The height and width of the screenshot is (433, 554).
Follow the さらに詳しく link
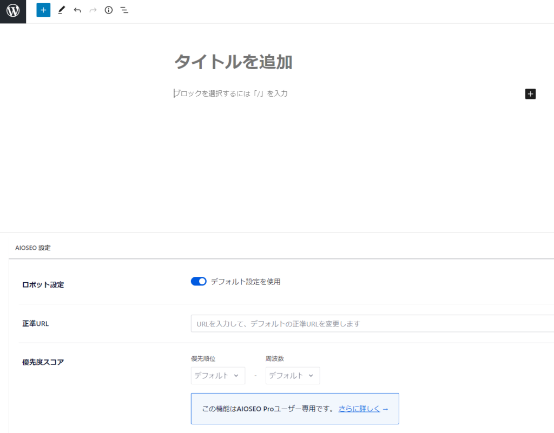359,409
